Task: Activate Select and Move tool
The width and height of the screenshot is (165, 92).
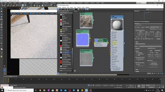Action: click(34, 5)
